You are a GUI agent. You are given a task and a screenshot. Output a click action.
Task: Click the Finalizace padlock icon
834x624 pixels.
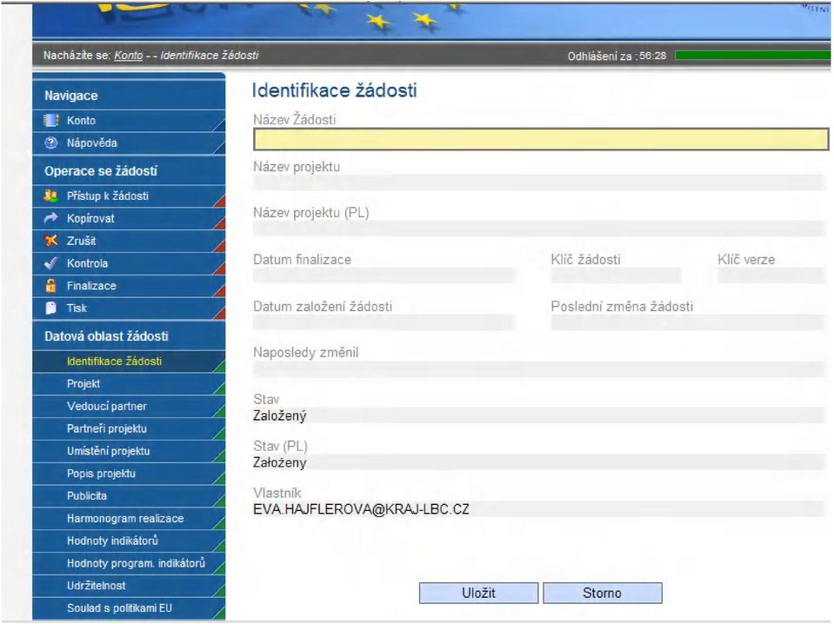(x=51, y=285)
